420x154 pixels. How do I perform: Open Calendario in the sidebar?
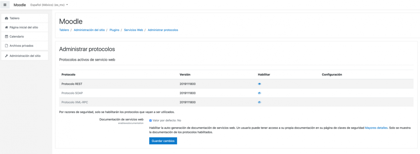point(25,37)
